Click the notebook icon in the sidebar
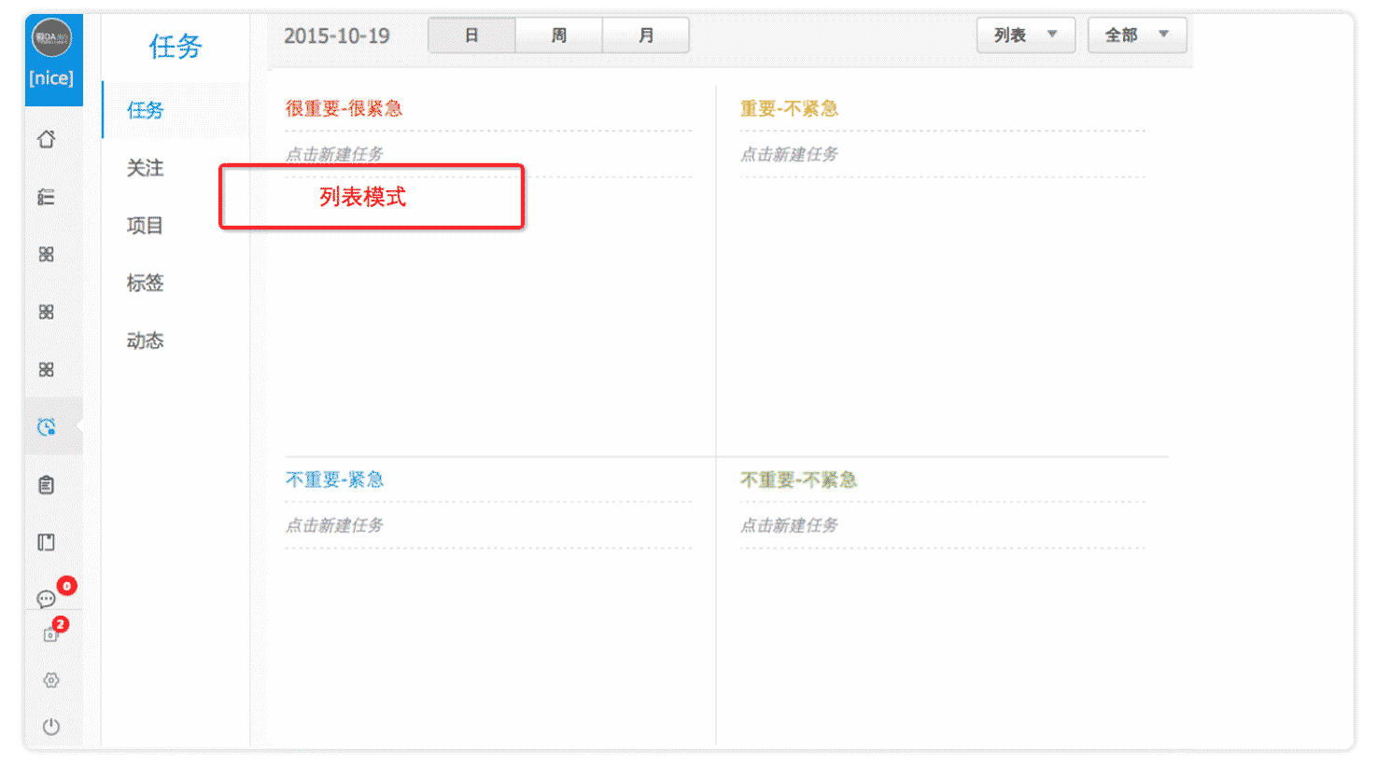 coord(47,542)
